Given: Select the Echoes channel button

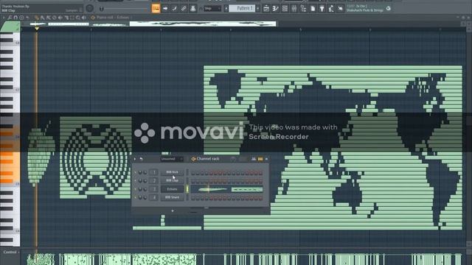Looking at the screenshot, I should [x=172, y=189].
